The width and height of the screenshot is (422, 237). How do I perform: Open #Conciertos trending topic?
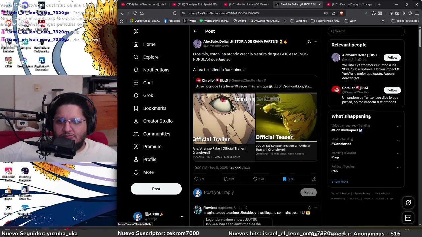click(341, 144)
